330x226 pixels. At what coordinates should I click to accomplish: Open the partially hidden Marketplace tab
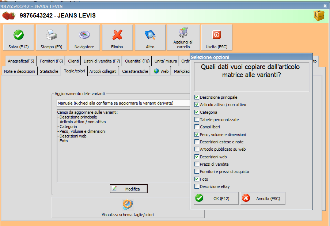(x=181, y=71)
